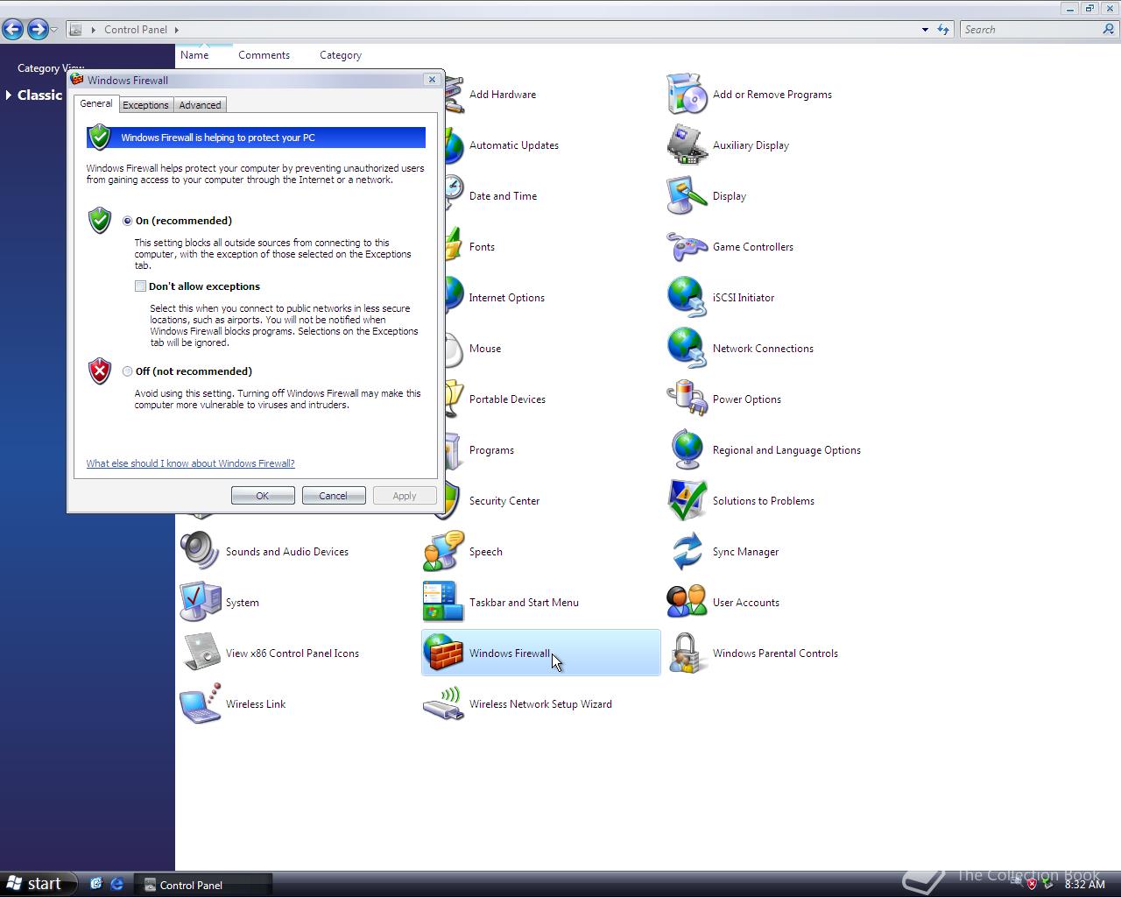This screenshot has width=1121, height=897.
Task: Click the red security shield tray icon
Action: pos(1032,884)
